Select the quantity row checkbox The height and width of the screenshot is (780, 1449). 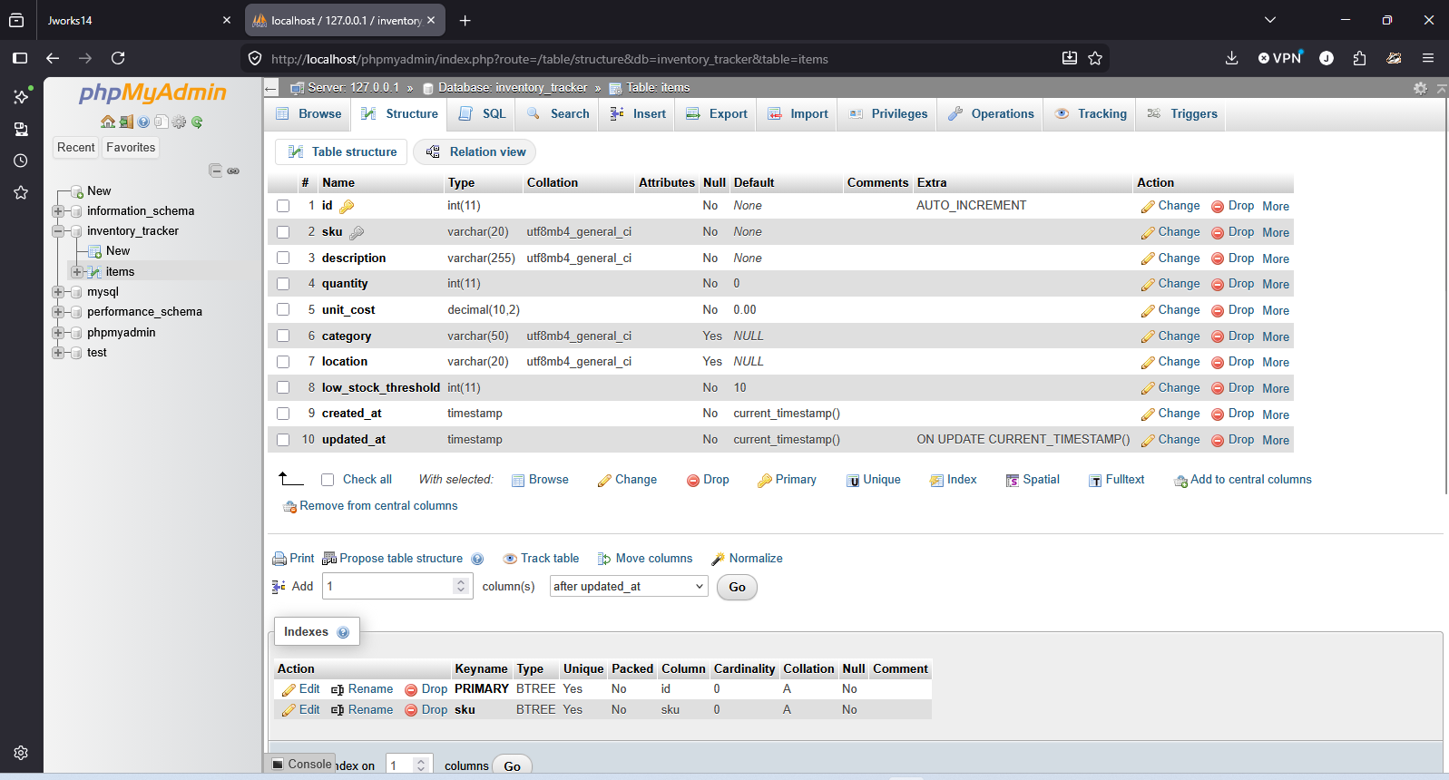click(283, 284)
